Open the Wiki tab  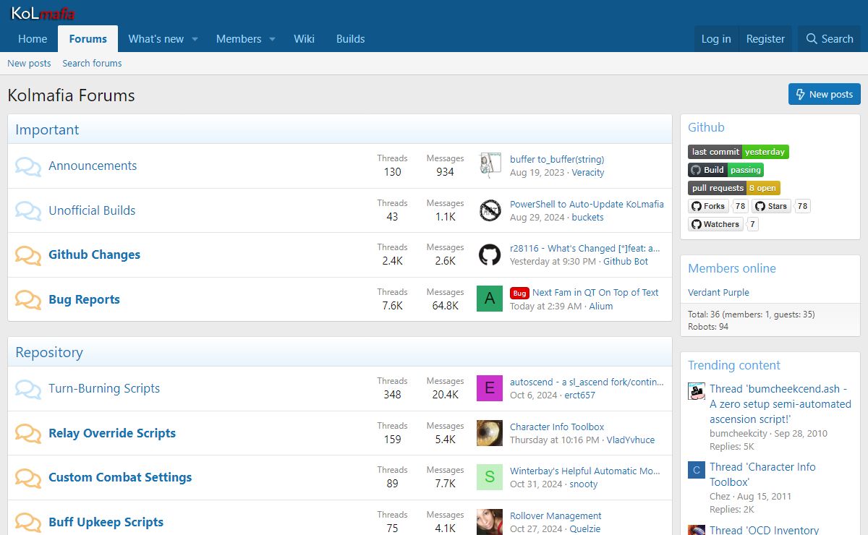point(304,39)
